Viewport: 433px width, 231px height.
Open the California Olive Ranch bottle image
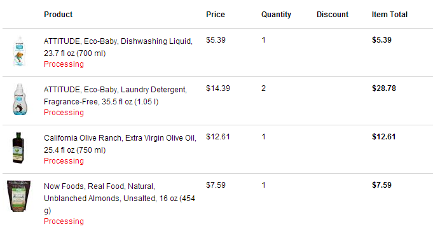point(18,148)
